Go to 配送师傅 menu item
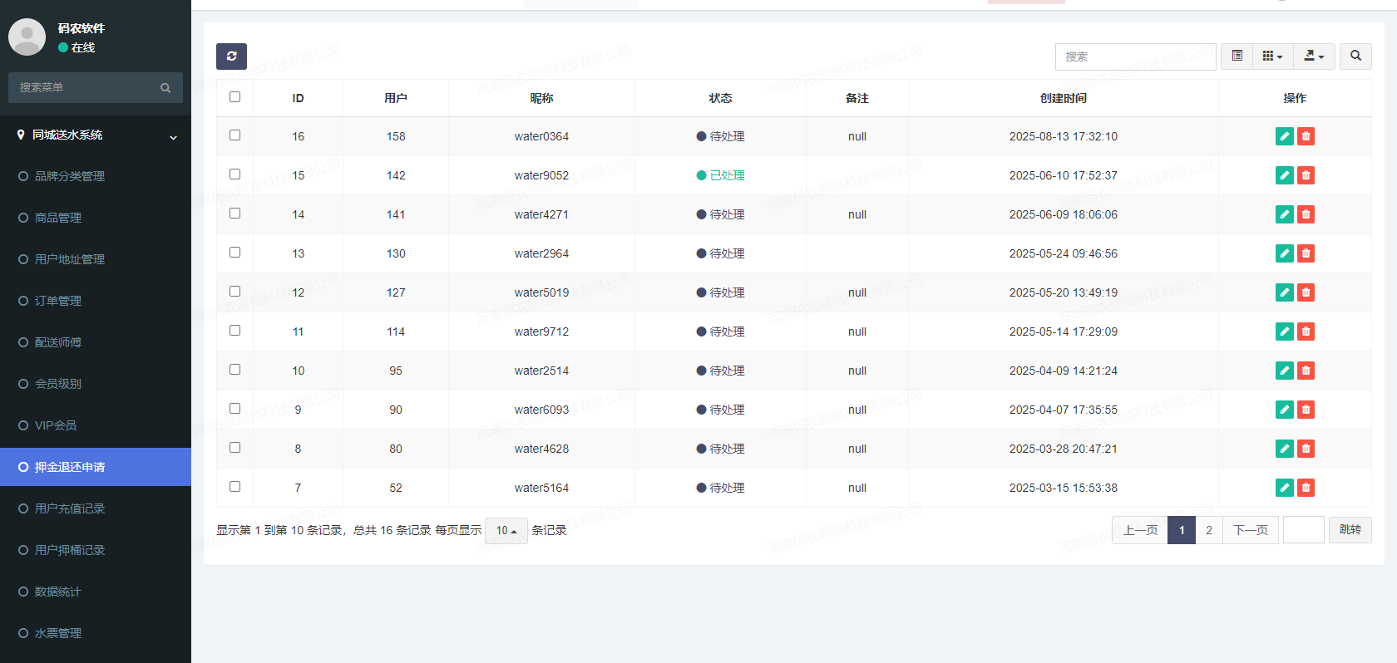This screenshot has width=1397, height=663. point(58,342)
